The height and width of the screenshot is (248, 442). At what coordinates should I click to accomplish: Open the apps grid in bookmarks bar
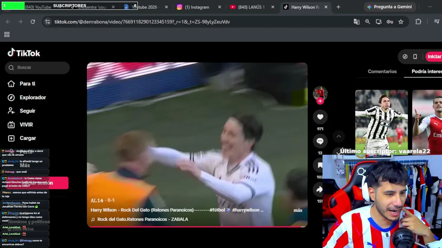tap(7, 34)
